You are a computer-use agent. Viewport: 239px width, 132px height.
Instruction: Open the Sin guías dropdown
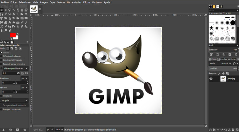pos(14,101)
